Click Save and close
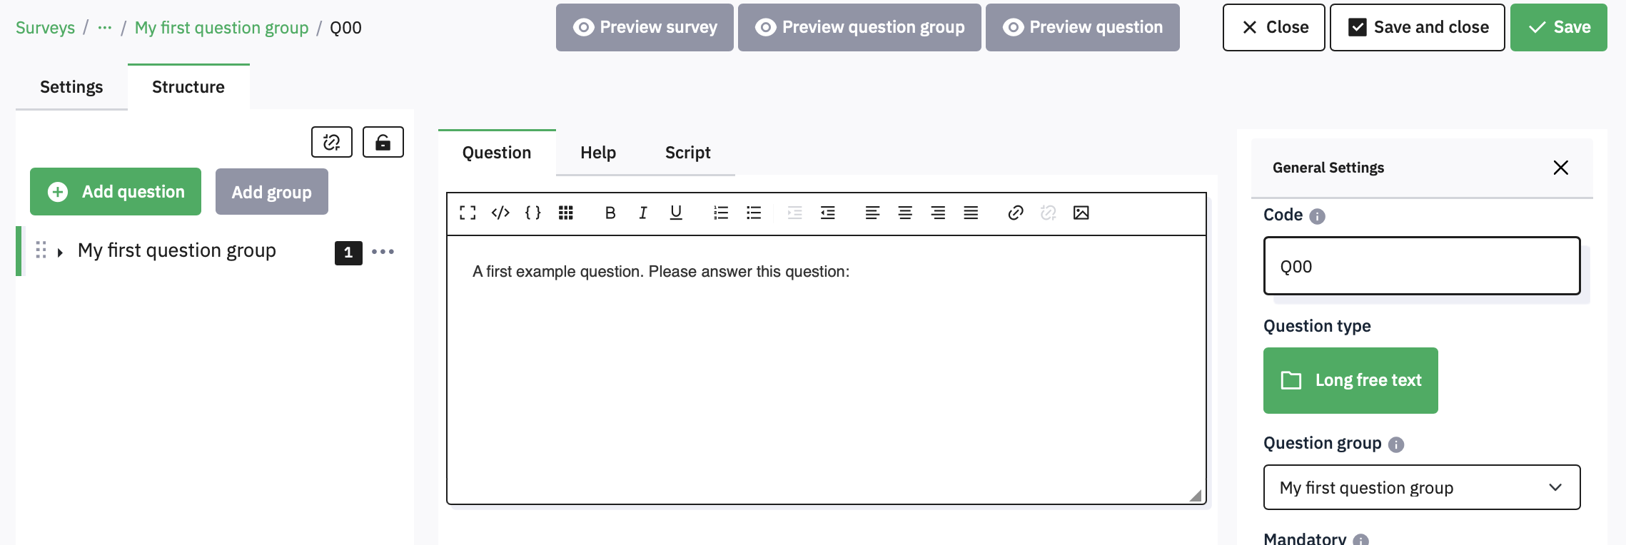Viewport: 1626px width, 545px height. [1417, 27]
